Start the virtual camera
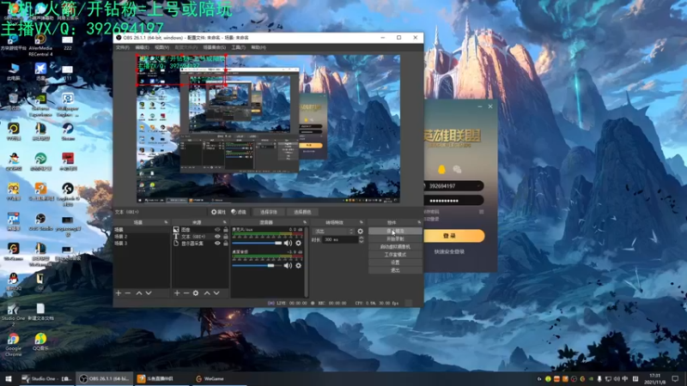Screen dimensions: 687x386 tap(395, 247)
